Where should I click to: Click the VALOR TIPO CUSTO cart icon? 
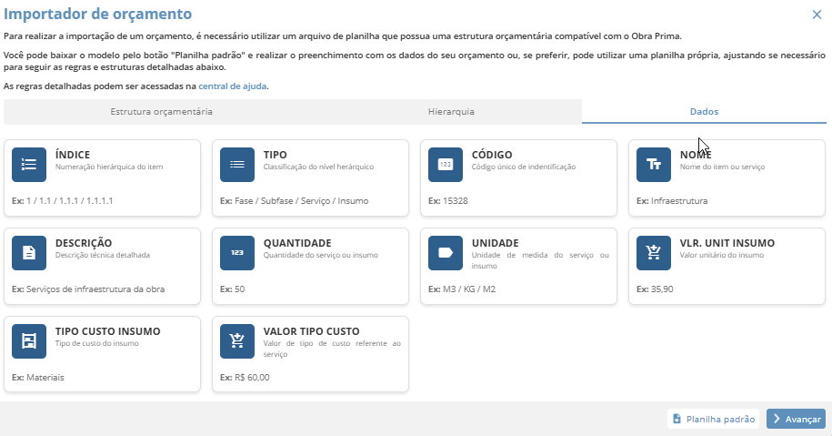tap(237, 341)
